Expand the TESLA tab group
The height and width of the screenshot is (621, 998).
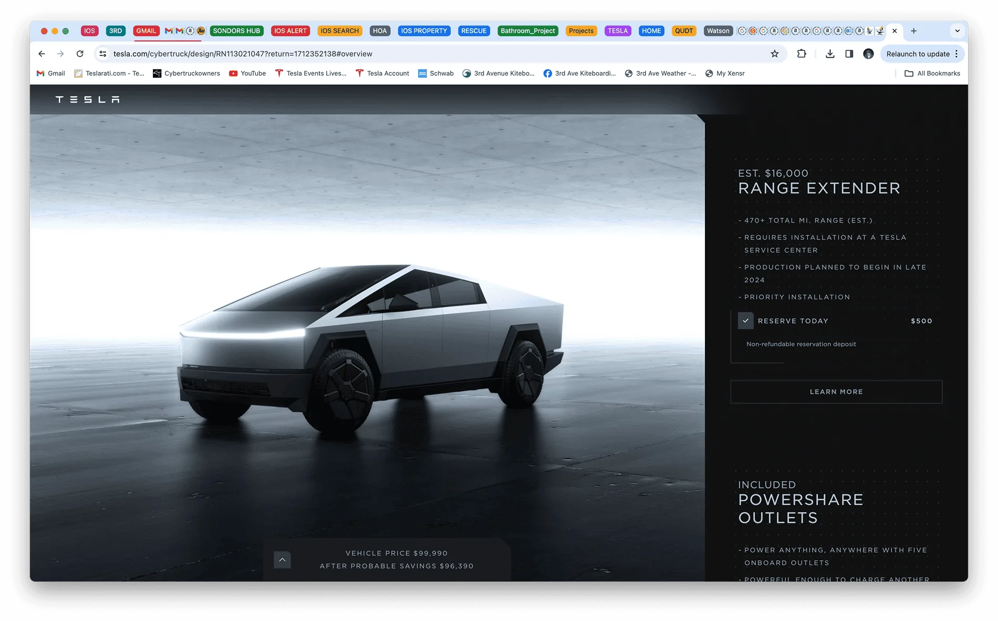tap(618, 31)
